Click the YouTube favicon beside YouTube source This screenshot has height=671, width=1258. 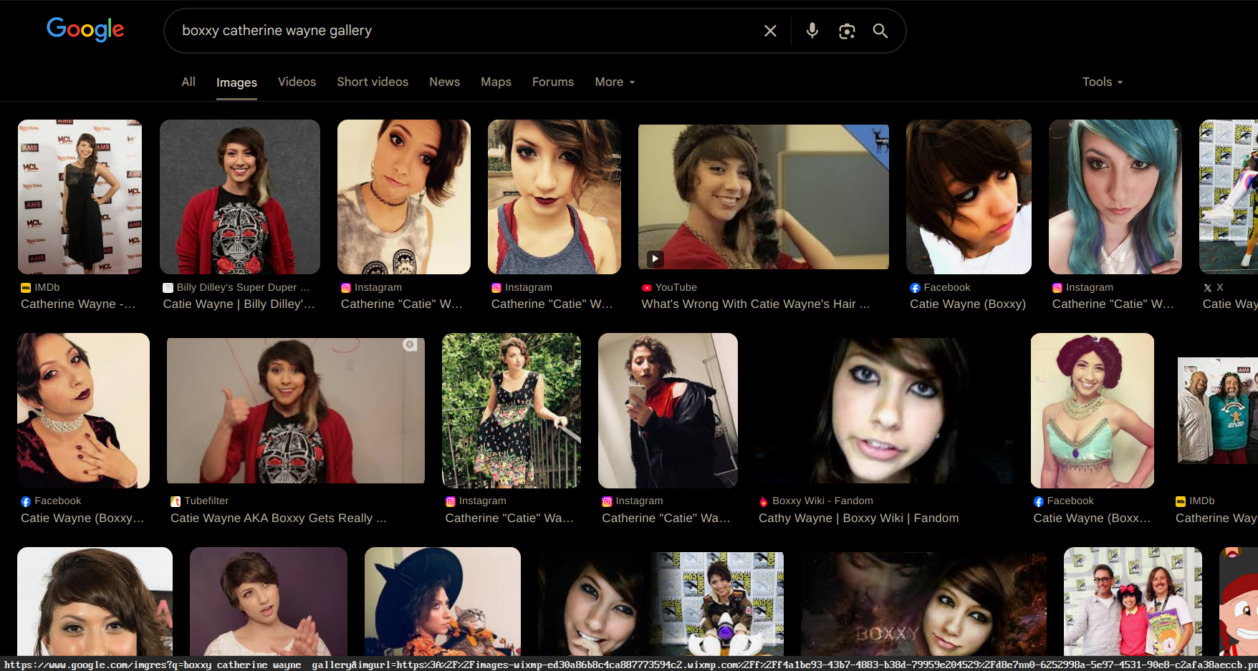647,288
